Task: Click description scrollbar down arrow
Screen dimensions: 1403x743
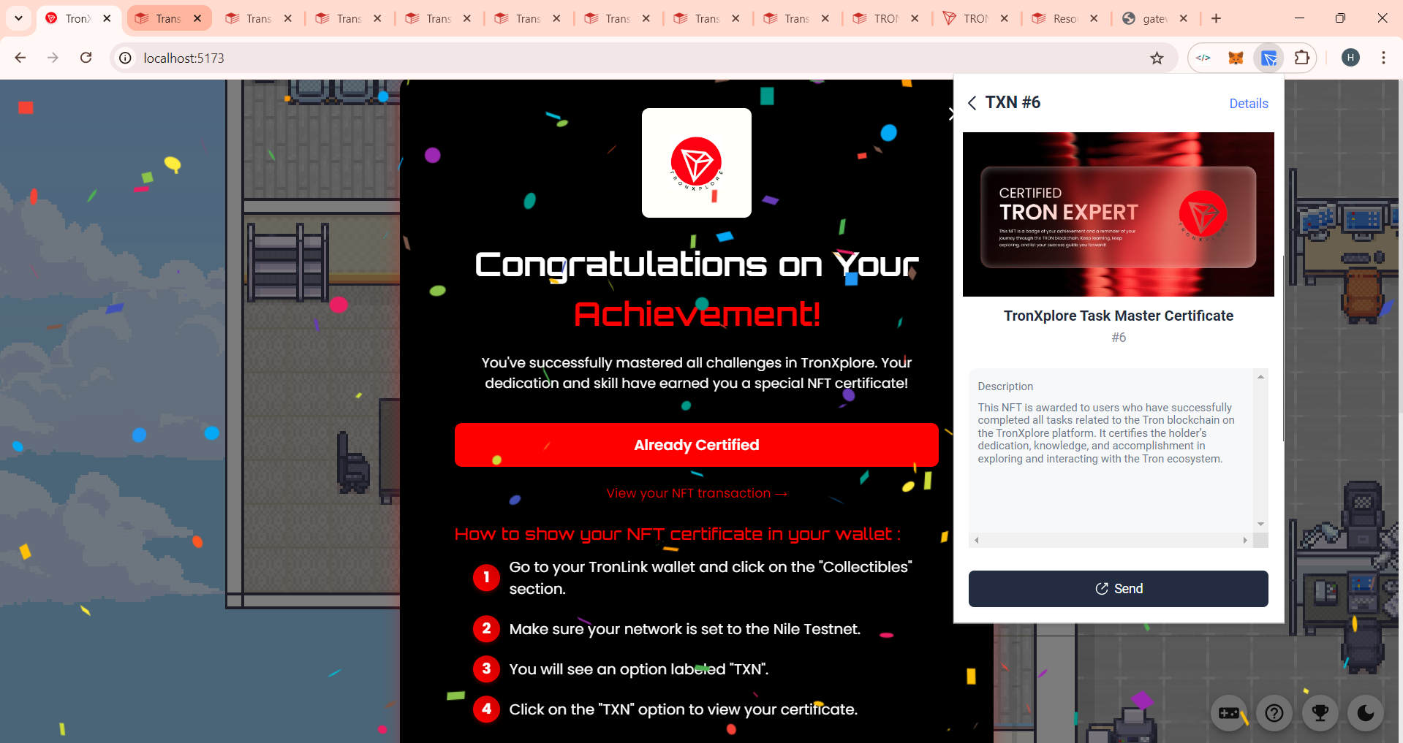Action: click(1260, 524)
